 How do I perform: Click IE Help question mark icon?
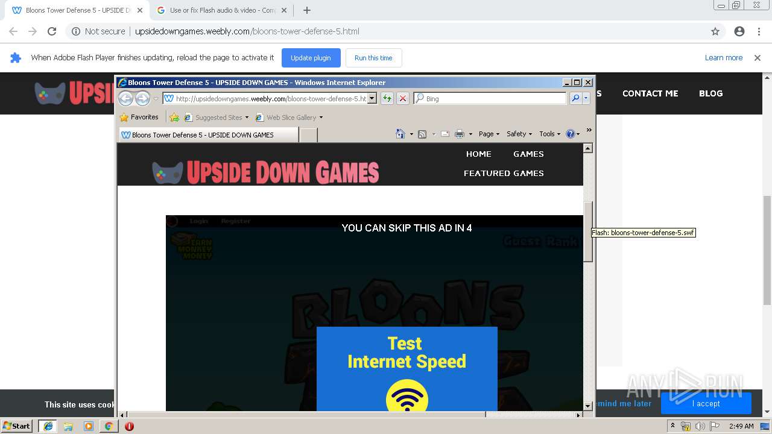571,134
